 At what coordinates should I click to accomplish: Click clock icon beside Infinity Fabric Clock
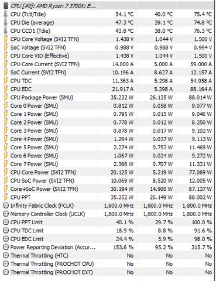pyautogui.click(x=6, y=205)
